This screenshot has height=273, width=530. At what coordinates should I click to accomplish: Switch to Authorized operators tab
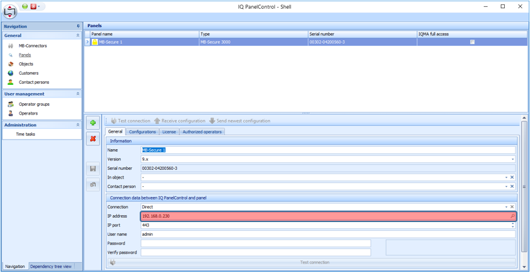202,131
